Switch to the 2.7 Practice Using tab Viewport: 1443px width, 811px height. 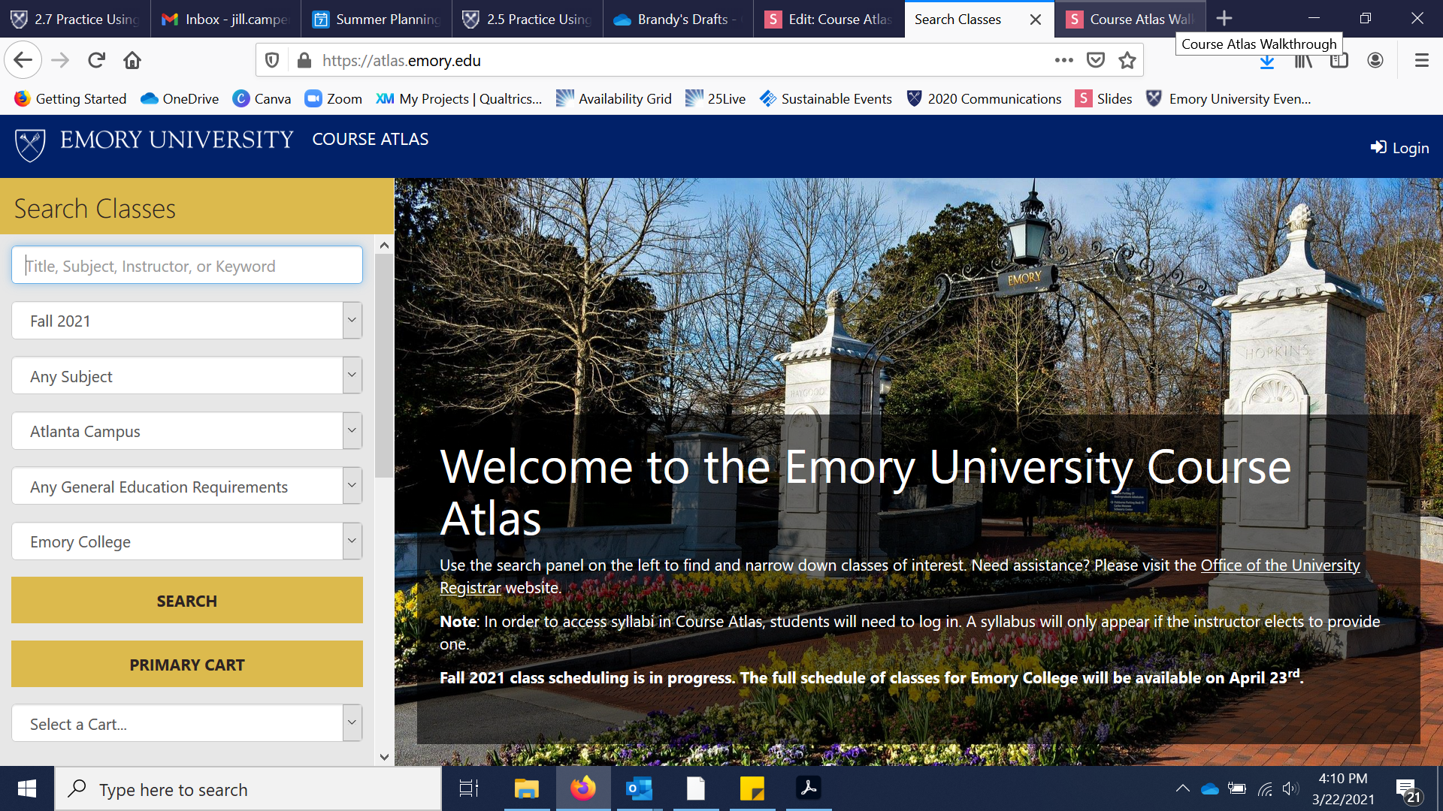click(75, 19)
